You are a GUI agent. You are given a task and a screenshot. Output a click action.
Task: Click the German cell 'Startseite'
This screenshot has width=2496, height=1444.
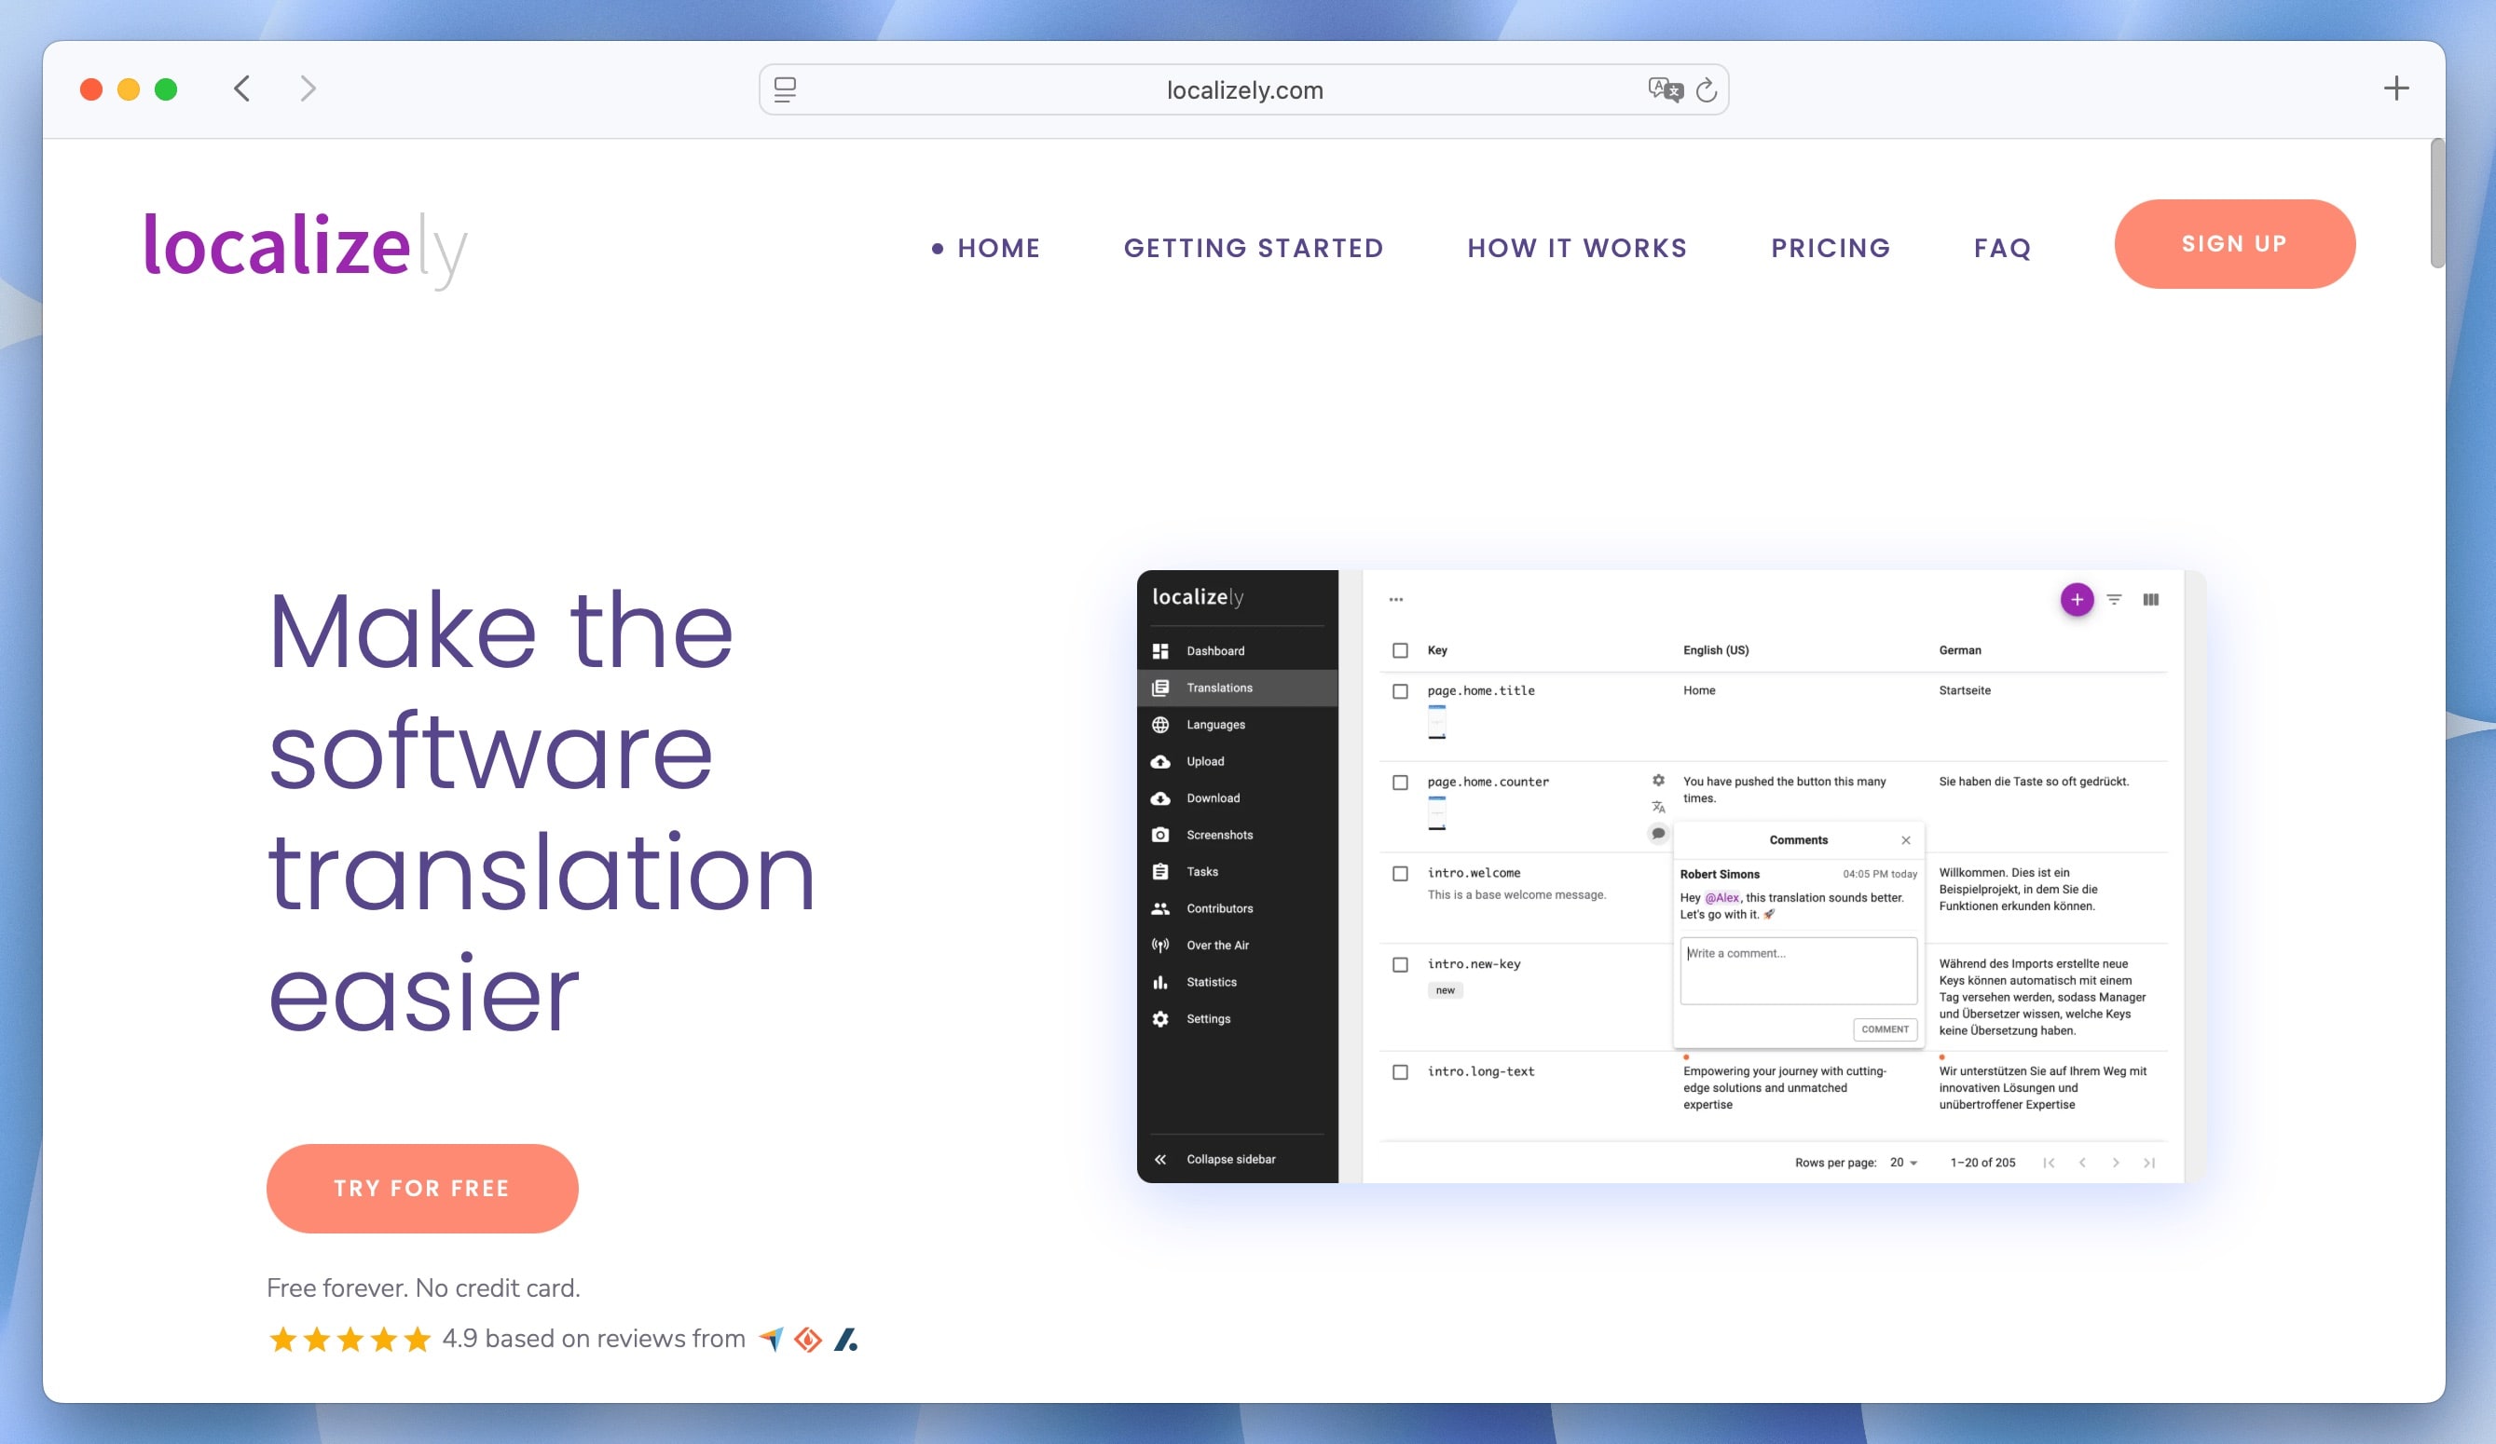[1964, 689]
